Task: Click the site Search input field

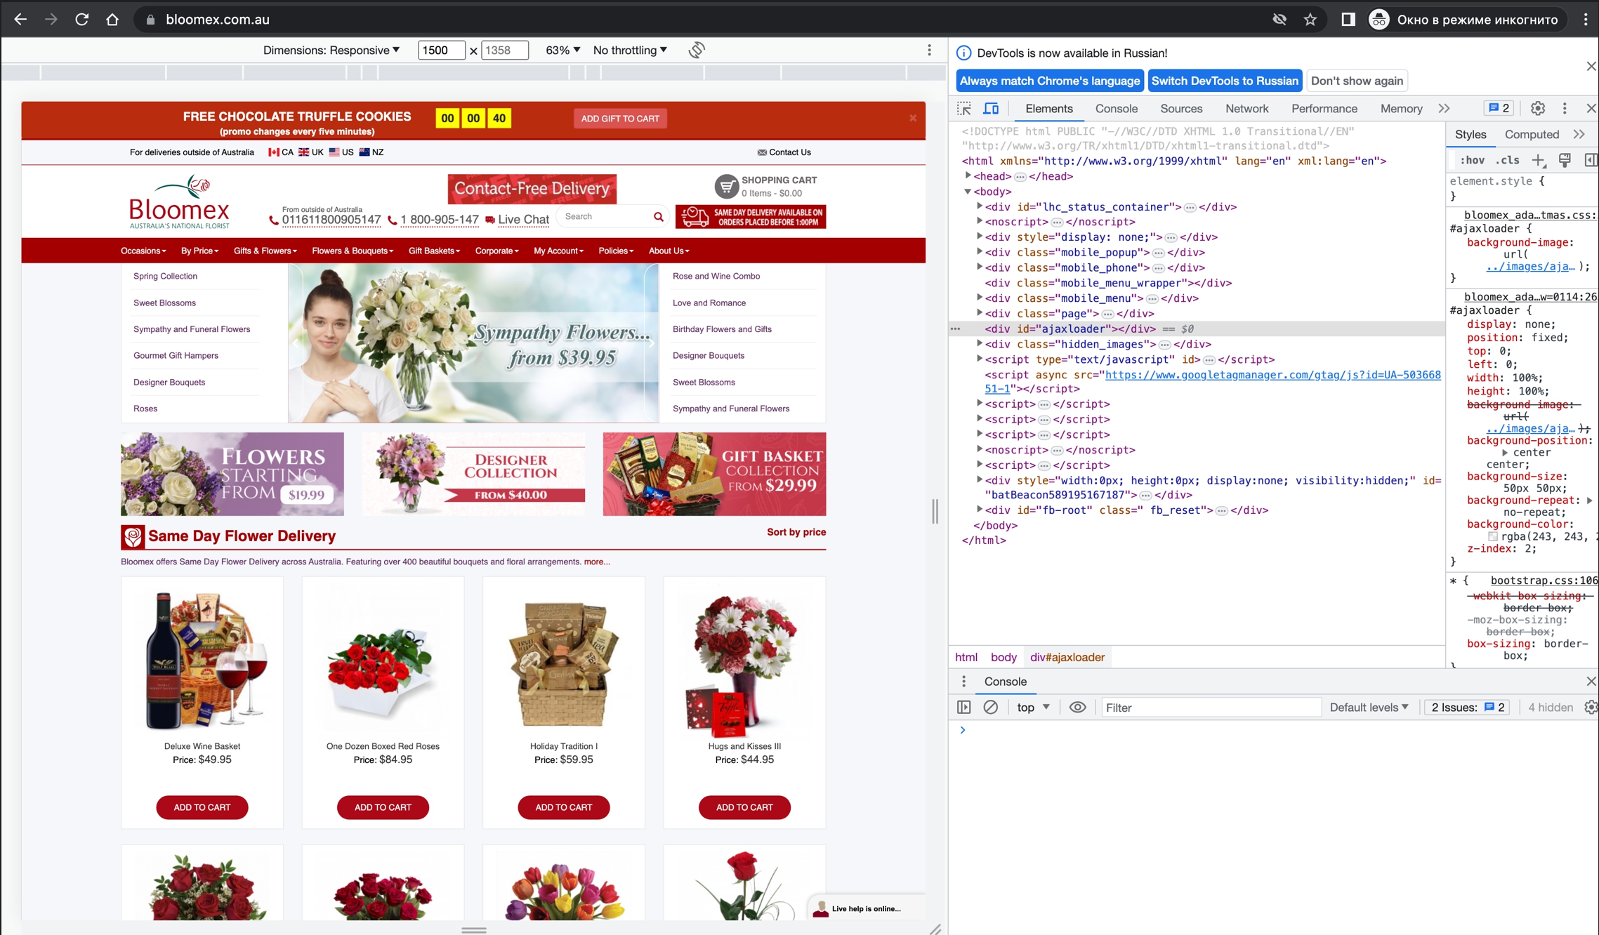Action: [x=605, y=217]
